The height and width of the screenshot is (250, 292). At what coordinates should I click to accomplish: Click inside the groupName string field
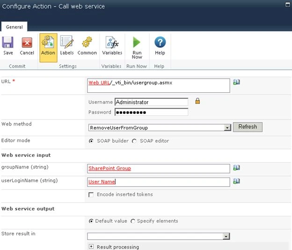(x=159, y=169)
